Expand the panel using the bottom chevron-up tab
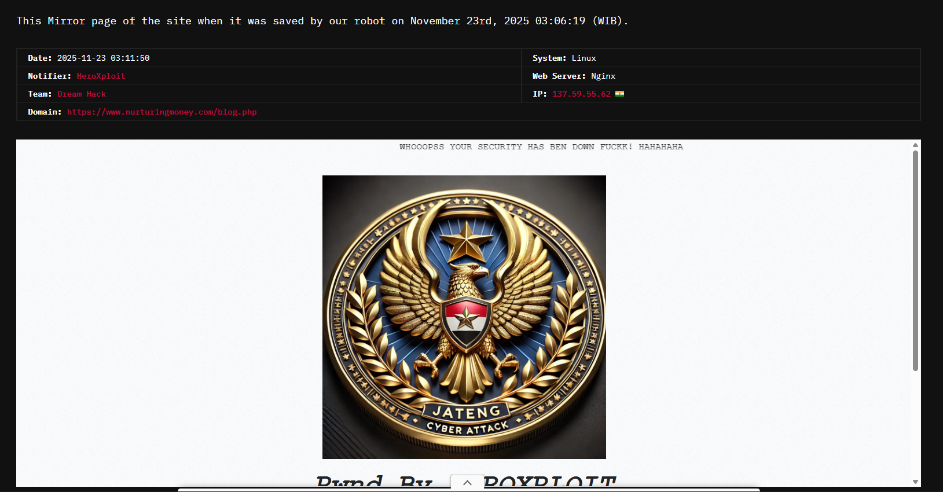The height and width of the screenshot is (492, 943). coord(467,483)
